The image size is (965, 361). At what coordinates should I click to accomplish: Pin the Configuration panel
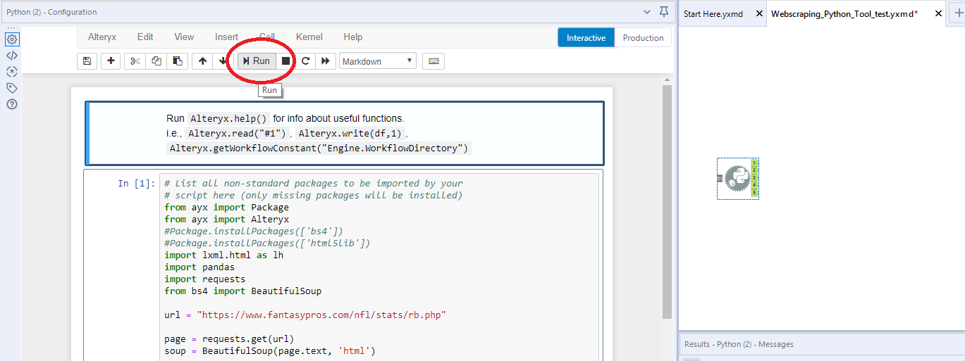pyautogui.click(x=663, y=12)
